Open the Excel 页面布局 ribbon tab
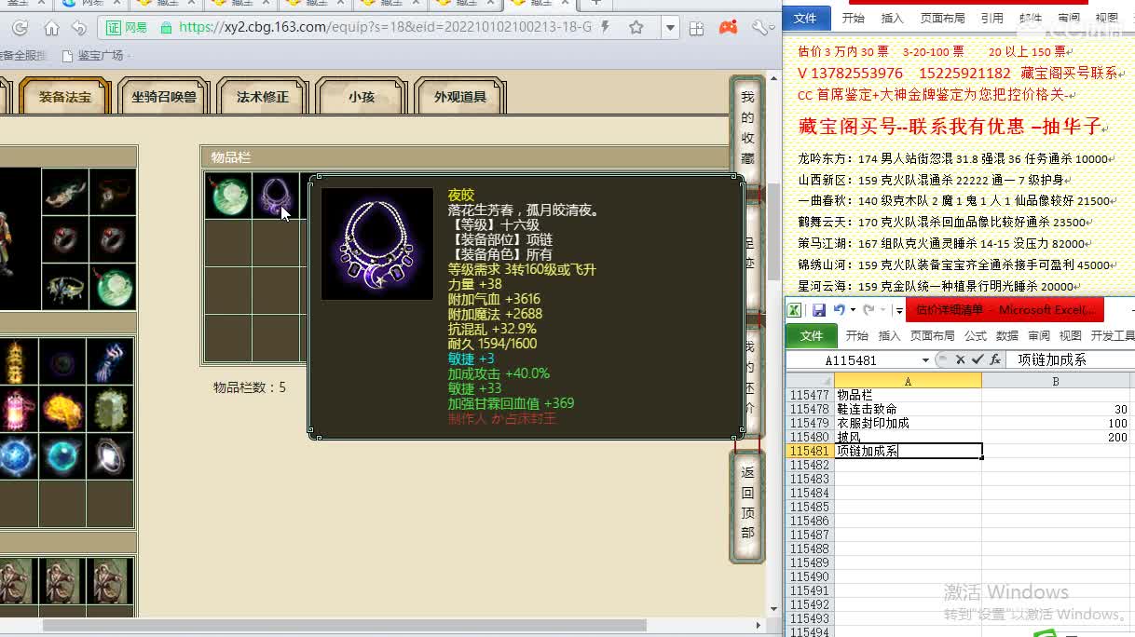 tap(932, 335)
